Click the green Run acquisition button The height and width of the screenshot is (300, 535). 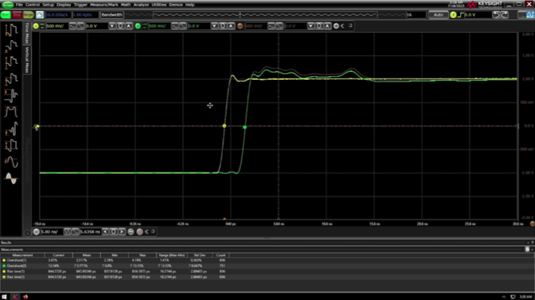coord(5,15)
